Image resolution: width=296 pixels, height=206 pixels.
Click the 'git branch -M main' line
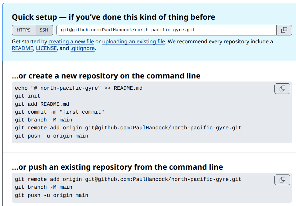[44, 120]
